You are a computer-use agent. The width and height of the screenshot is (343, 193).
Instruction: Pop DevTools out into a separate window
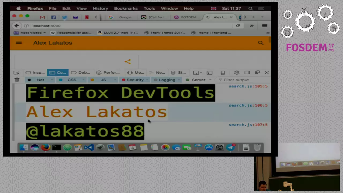(257, 72)
